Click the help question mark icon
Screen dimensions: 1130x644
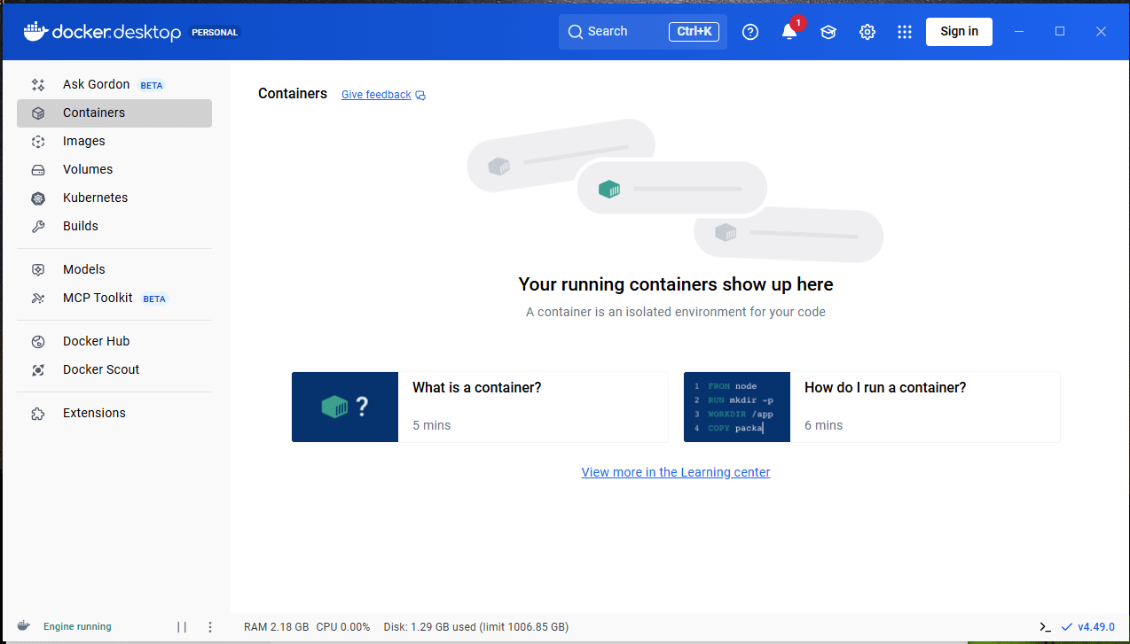(750, 32)
